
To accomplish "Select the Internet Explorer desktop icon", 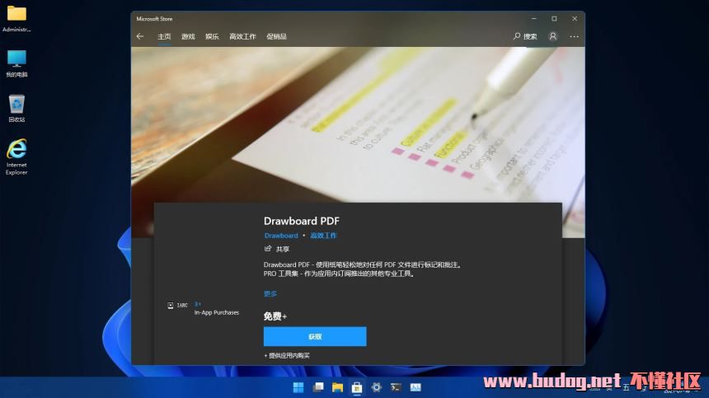I will tap(16, 157).
